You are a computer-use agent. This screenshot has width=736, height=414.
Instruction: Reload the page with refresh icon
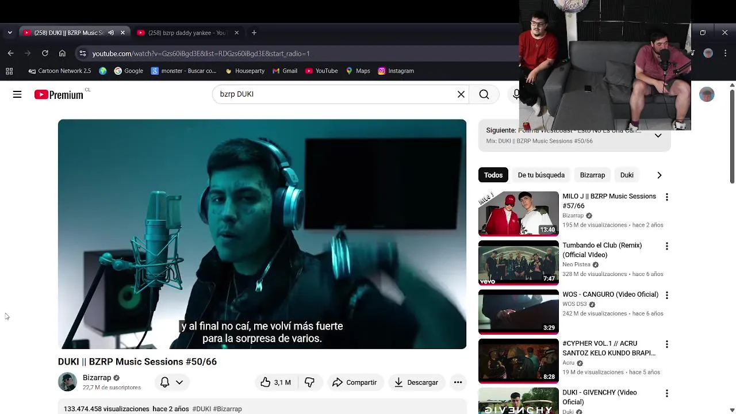tap(45, 53)
